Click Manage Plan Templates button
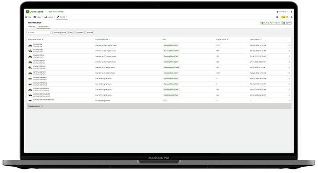 (271, 23)
